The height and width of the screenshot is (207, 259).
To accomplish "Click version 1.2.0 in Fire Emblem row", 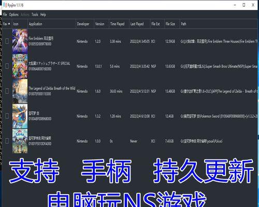I will click(x=98, y=41).
